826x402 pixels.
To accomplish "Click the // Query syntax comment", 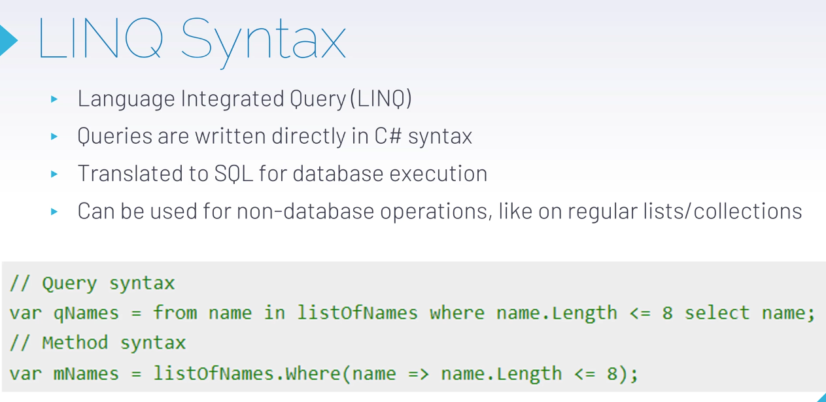I will [x=92, y=284].
